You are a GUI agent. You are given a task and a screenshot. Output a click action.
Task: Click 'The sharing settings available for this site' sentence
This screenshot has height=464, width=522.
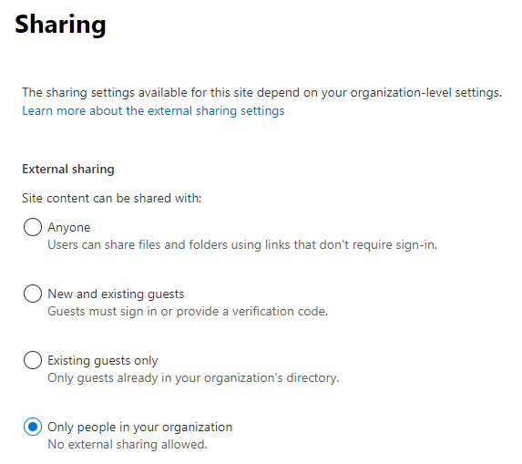(261, 93)
